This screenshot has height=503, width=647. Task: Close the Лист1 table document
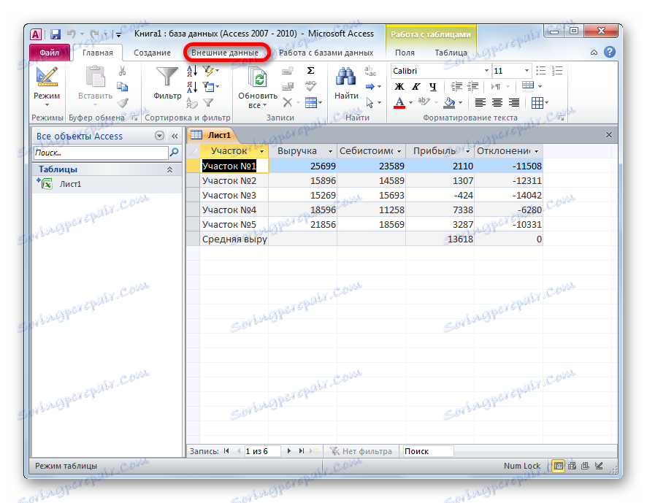(609, 134)
